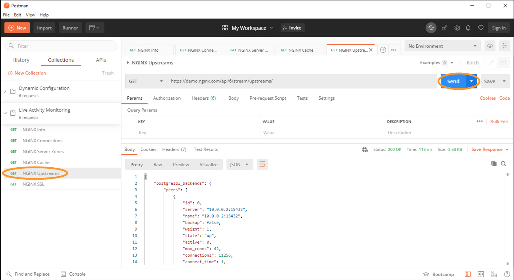514x280 pixels.
Task: Open the comments icon near BUILD
Action: click(x=503, y=63)
